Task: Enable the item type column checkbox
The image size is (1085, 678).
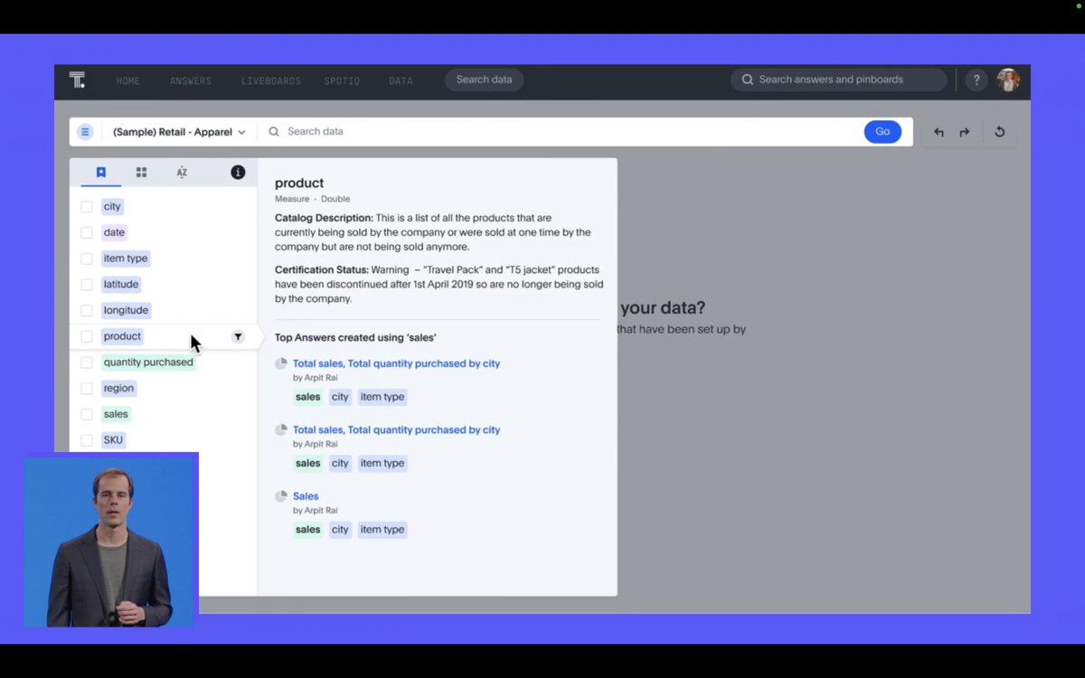Action: [86, 259]
